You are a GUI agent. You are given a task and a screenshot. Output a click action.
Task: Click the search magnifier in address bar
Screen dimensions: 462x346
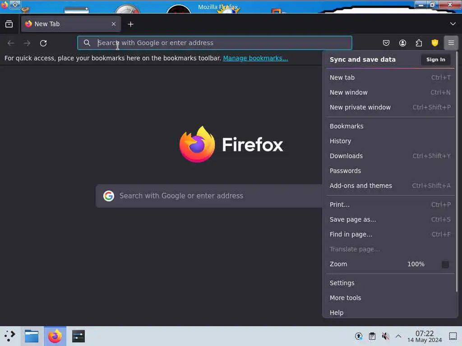coord(87,43)
